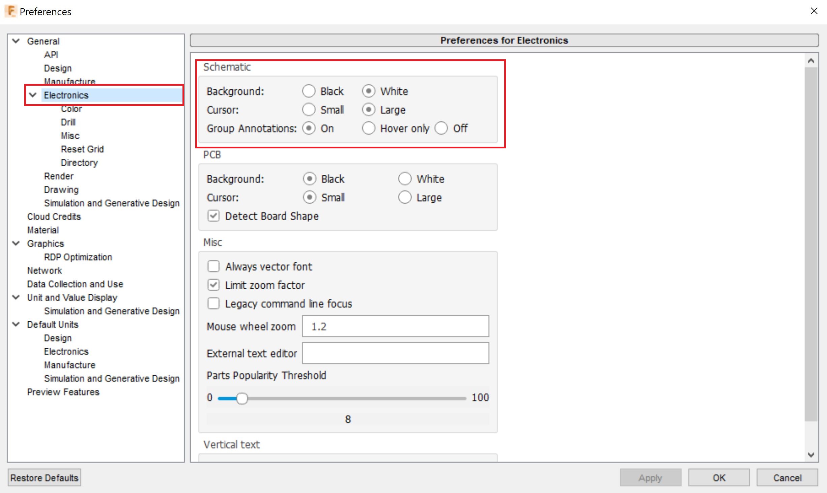Collapse the Default Units section

pyautogui.click(x=16, y=324)
